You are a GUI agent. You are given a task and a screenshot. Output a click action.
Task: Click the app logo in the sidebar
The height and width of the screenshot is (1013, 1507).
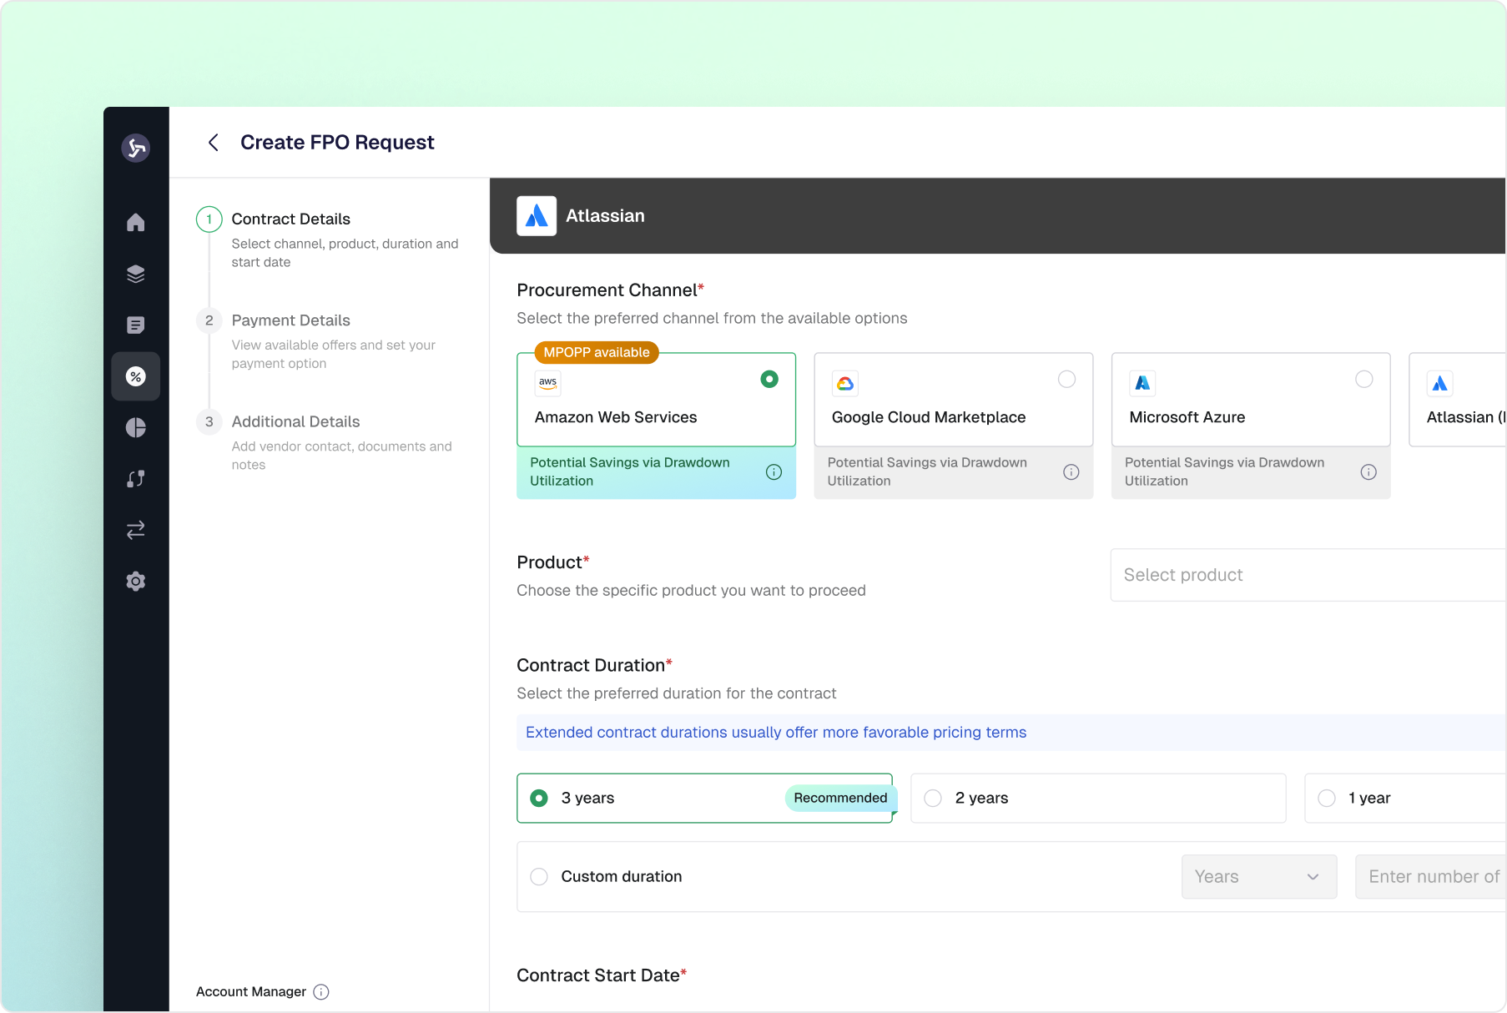pos(136,149)
